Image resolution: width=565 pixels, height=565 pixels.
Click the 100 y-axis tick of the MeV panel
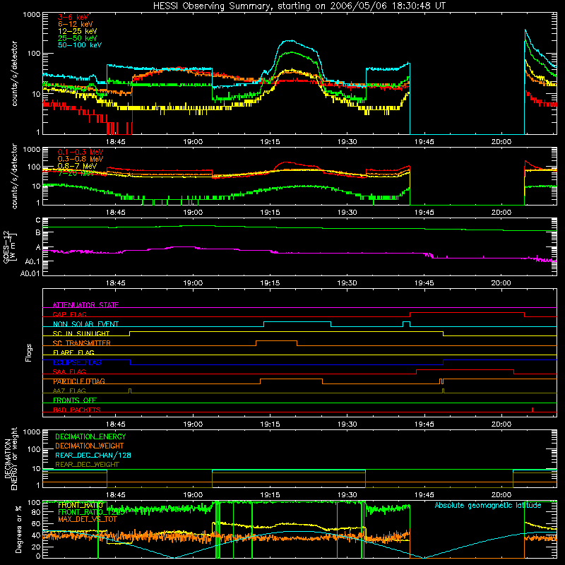pyautogui.click(x=34, y=167)
